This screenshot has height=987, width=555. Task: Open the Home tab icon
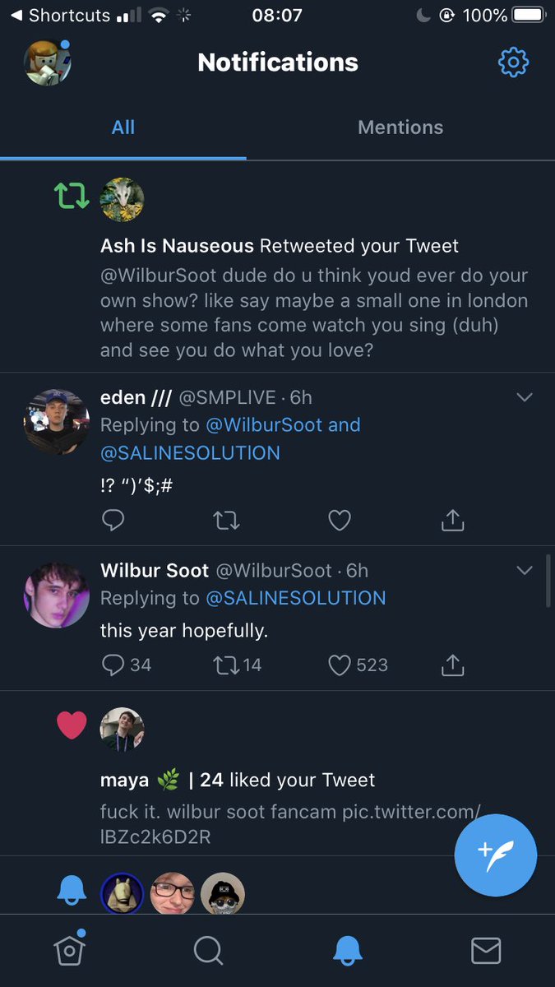pyautogui.click(x=70, y=949)
